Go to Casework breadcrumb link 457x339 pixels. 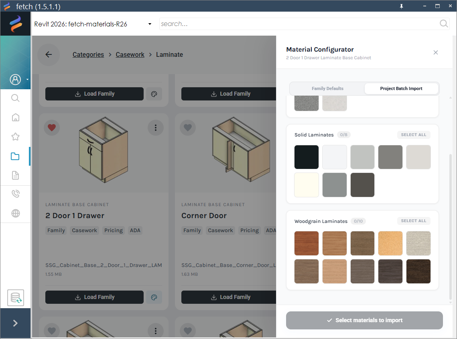point(130,55)
